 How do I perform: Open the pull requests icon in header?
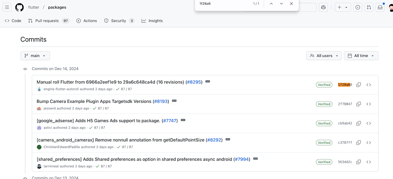[369, 7]
